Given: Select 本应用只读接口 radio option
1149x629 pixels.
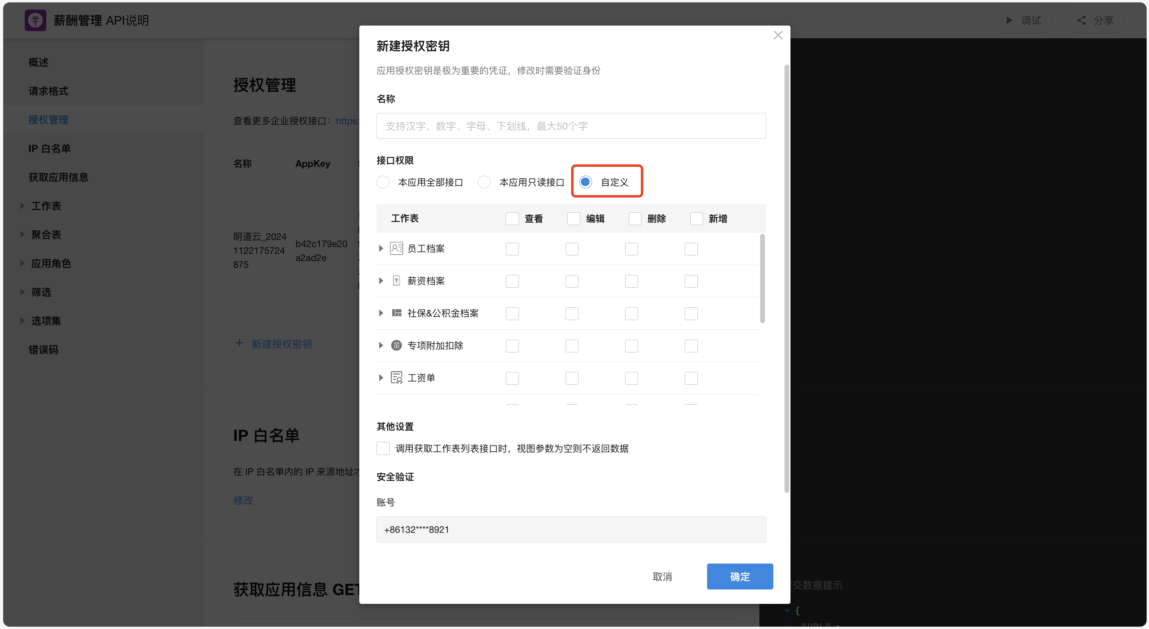Looking at the screenshot, I should coord(484,182).
